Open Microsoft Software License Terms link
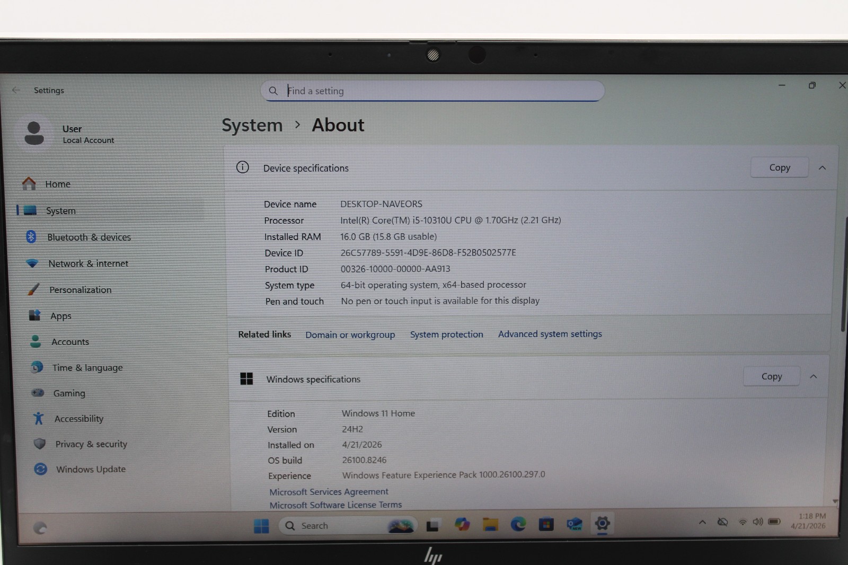The image size is (848, 565). (x=335, y=505)
